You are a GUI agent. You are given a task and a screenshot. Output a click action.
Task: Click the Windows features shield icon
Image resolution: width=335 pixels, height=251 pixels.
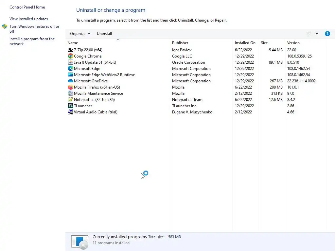5,26
